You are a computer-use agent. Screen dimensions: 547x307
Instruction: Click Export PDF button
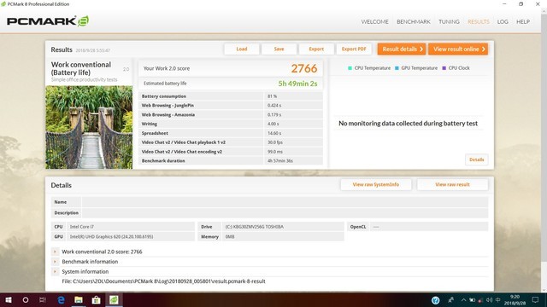point(354,49)
